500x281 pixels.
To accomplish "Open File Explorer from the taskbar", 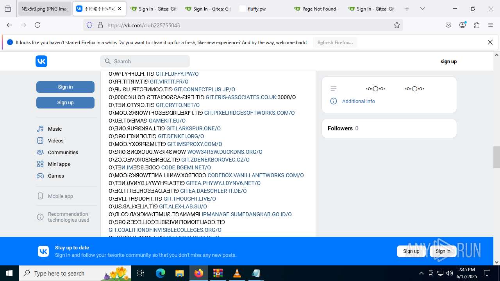I will [x=179, y=273].
